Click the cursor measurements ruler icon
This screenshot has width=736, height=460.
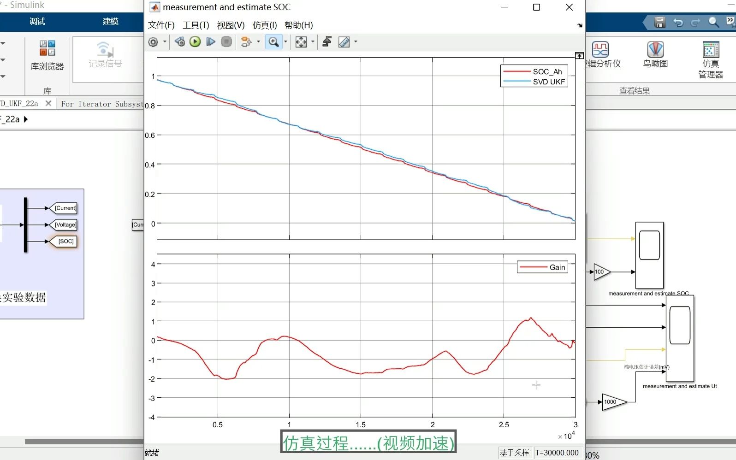[x=344, y=42]
